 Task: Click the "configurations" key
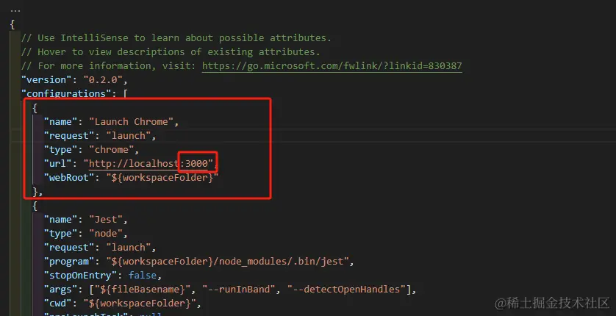(66, 93)
